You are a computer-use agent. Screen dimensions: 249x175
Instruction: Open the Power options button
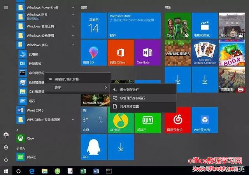pyautogui.click(x=6, y=160)
